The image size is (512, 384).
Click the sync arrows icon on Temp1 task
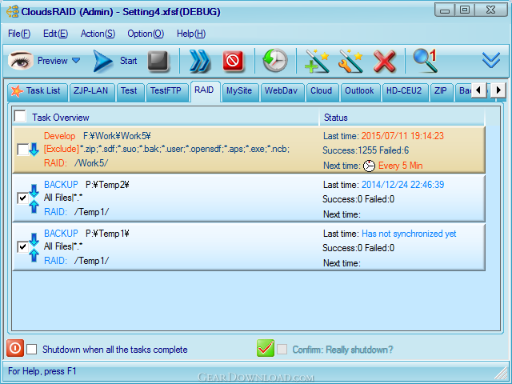tap(34, 247)
